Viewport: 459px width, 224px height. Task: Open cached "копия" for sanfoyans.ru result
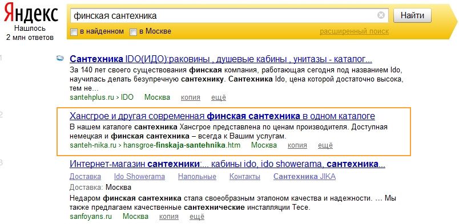click(169, 217)
